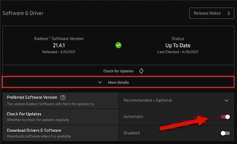Click the chevron of the Preferred Software Version dropdown
The width and height of the screenshot is (237, 144).
pos(226,100)
